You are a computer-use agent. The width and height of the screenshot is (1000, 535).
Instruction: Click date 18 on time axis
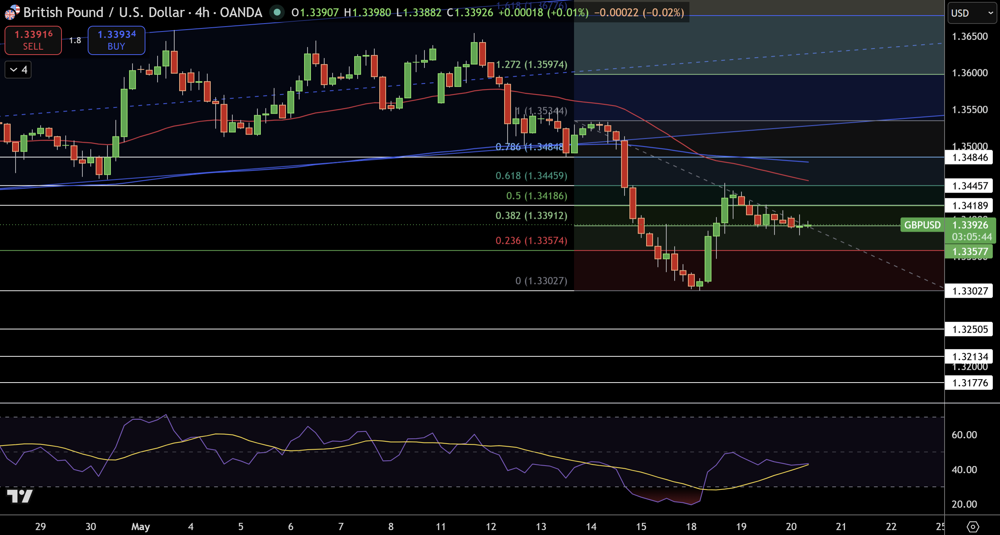click(x=691, y=527)
